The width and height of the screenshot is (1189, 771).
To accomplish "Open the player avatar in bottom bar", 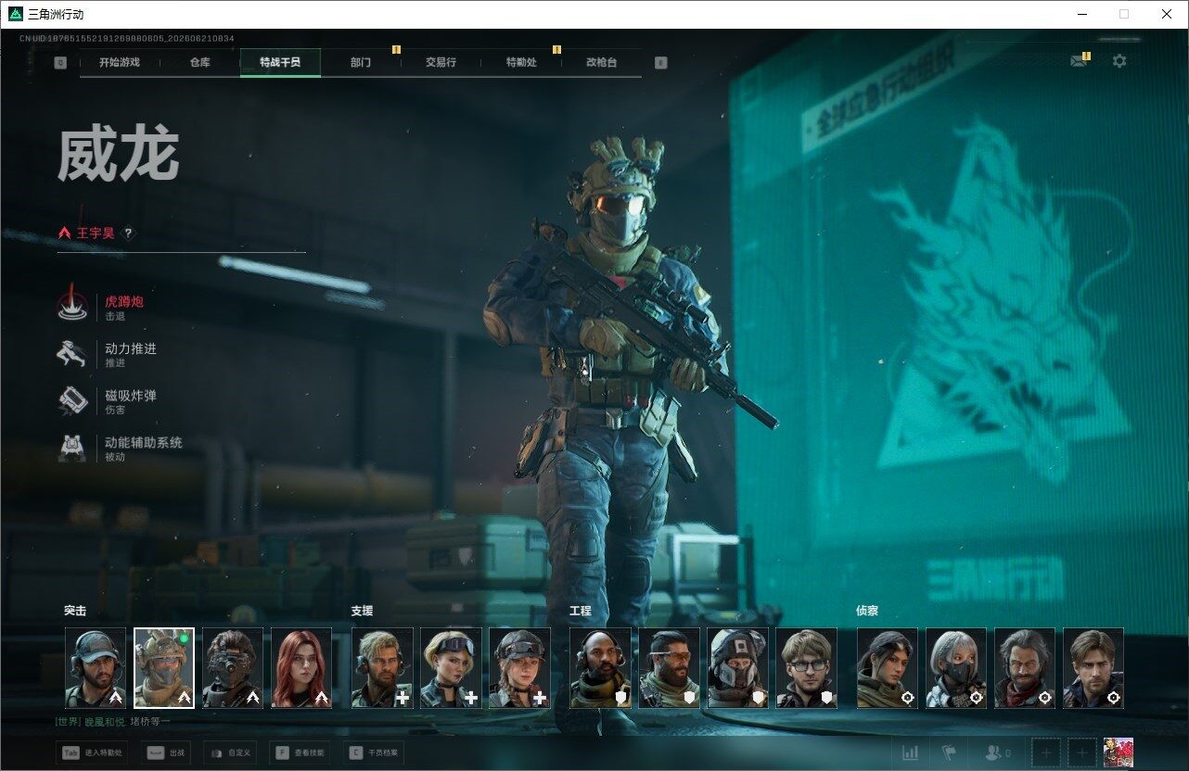I will [1119, 752].
